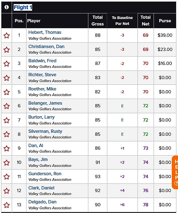Click the Total Gross column header
This screenshot has height=213, width=178.
click(98, 21)
